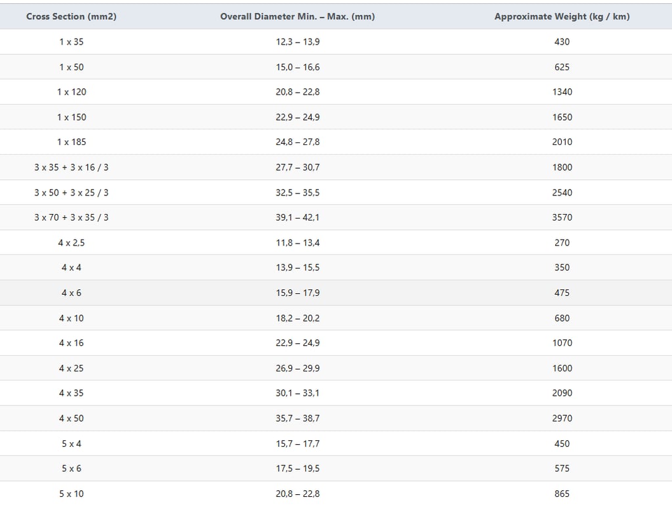Click the 39,1 – 42,1 diameter cell
The height and width of the screenshot is (506, 672).
pos(297,217)
